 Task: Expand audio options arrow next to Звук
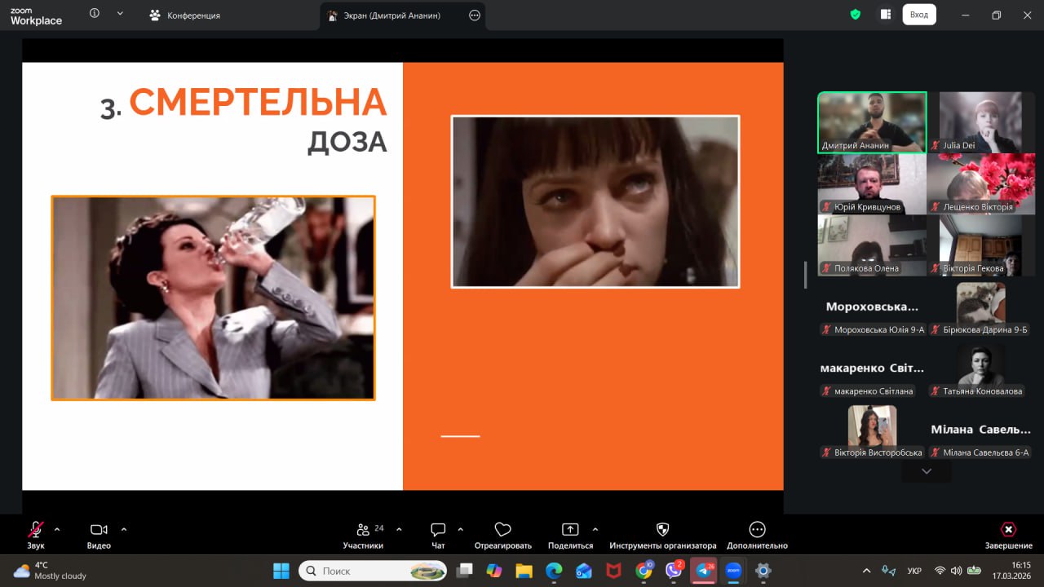pyautogui.click(x=57, y=529)
